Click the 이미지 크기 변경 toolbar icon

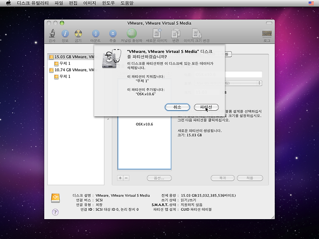(x=197, y=35)
